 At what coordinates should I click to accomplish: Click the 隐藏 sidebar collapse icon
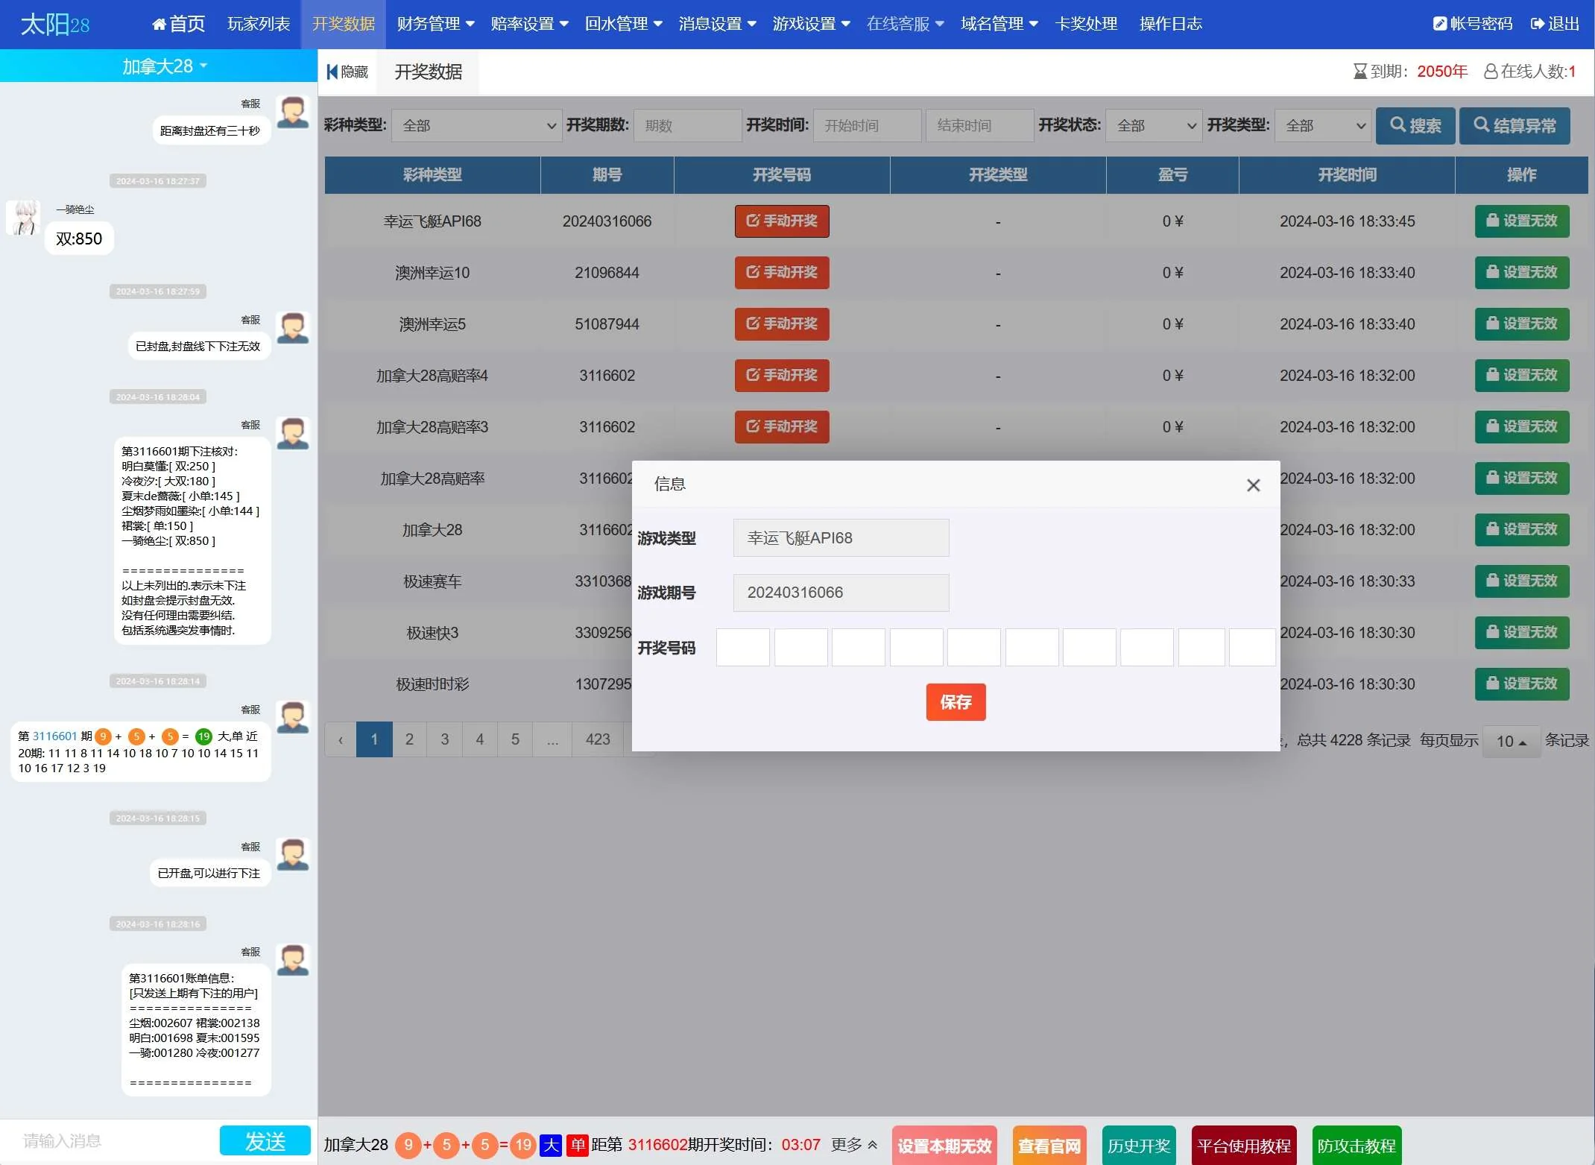coord(332,72)
